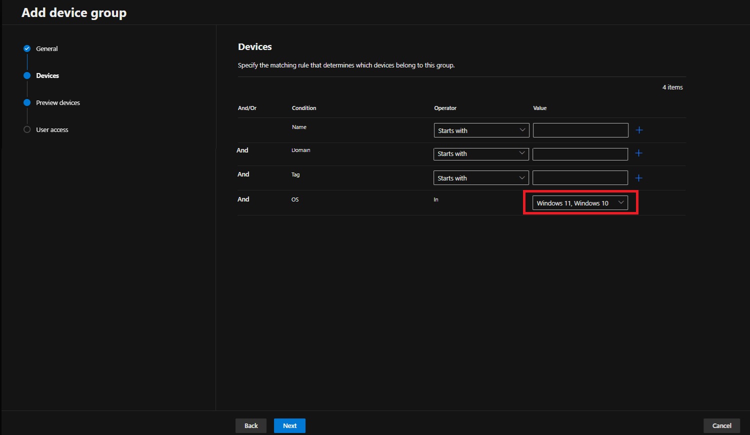Click the 'In' operator text for OS
The height and width of the screenshot is (435, 750).
point(436,199)
